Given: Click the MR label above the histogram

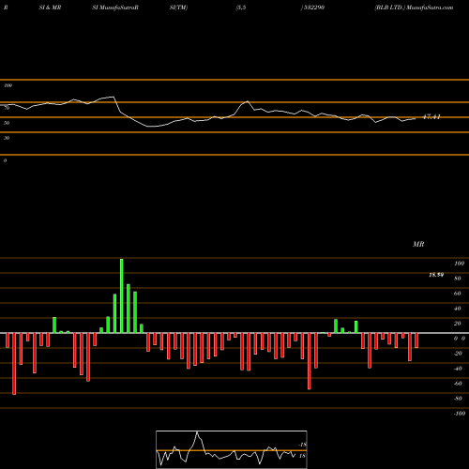Looking at the screenshot, I should coord(418,244).
